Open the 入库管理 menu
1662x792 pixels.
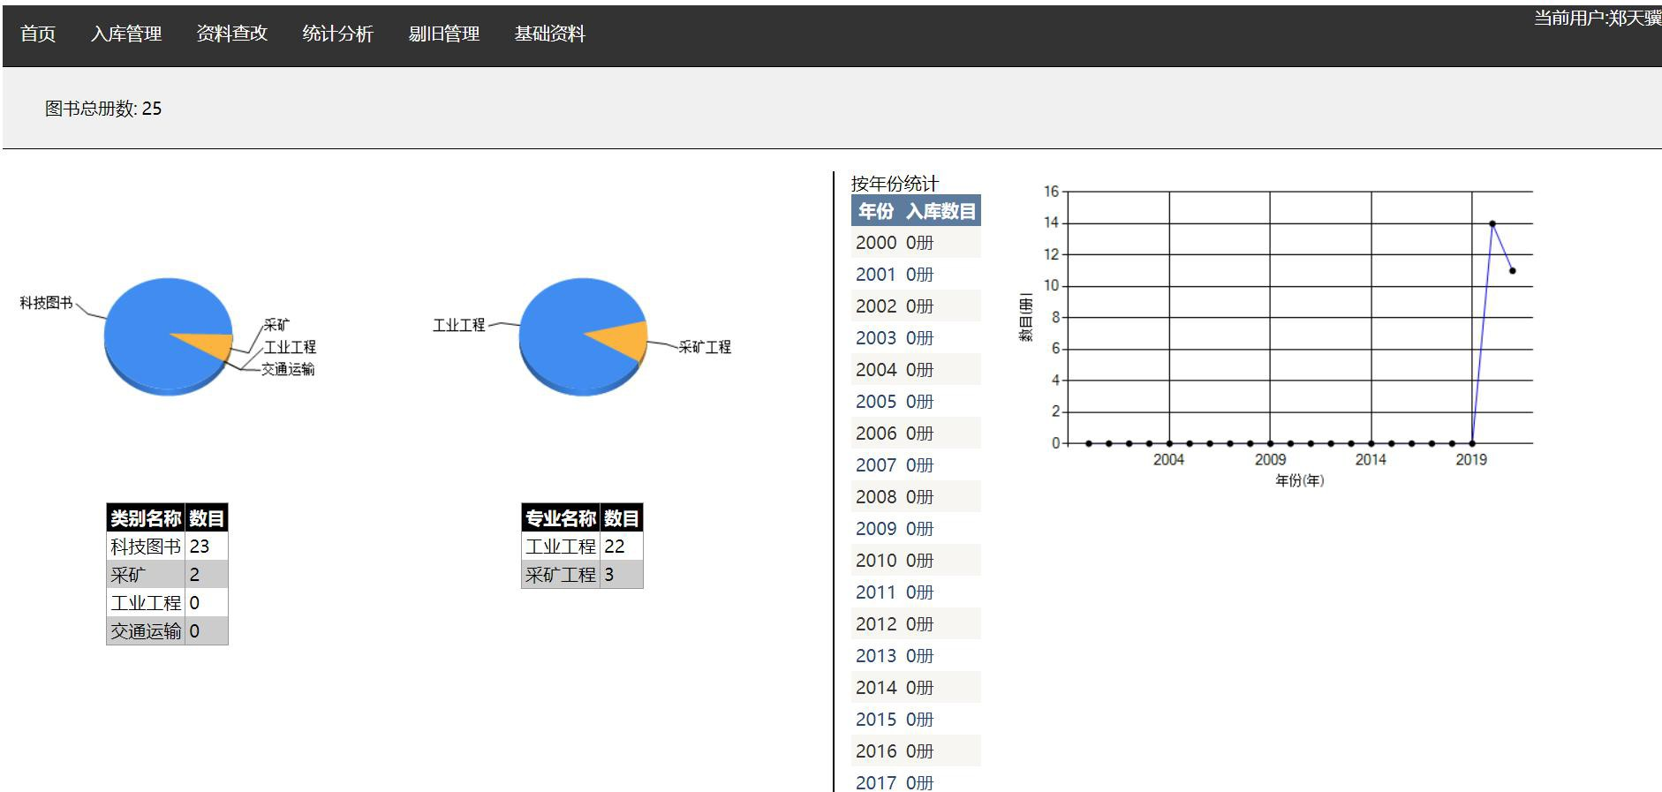pos(126,34)
